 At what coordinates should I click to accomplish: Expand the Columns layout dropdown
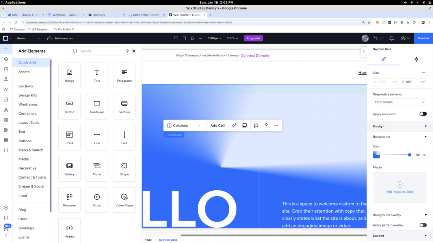[184, 125]
